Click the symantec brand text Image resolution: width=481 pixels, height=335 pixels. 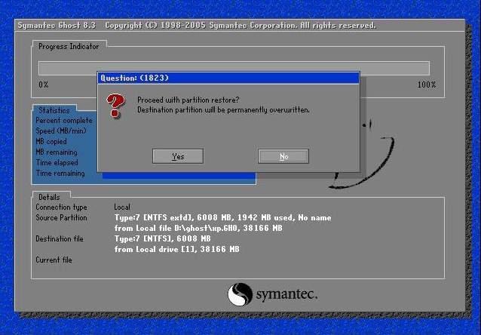click(286, 294)
